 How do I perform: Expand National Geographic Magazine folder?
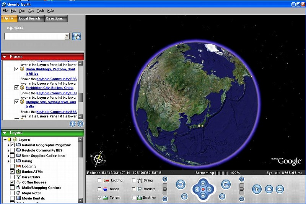[x=8, y=145]
